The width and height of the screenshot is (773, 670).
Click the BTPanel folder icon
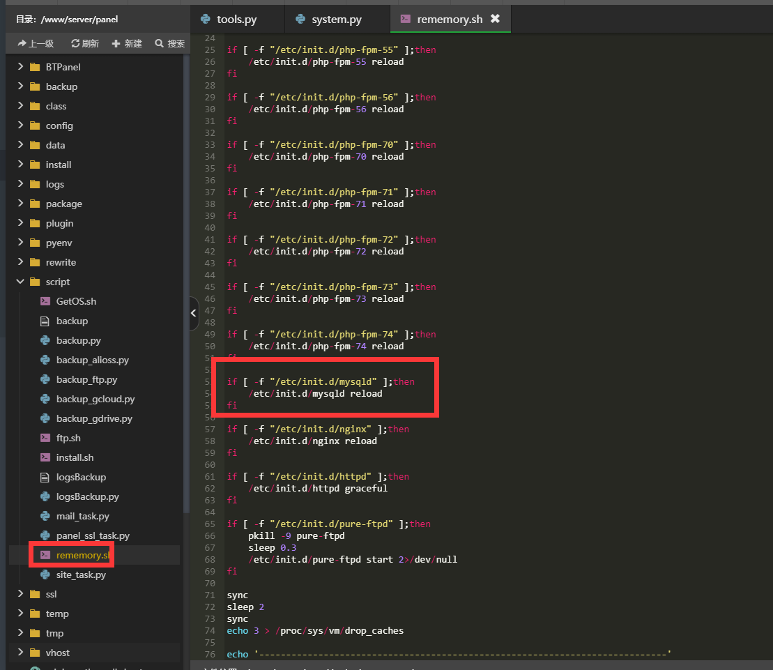click(35, 67)
